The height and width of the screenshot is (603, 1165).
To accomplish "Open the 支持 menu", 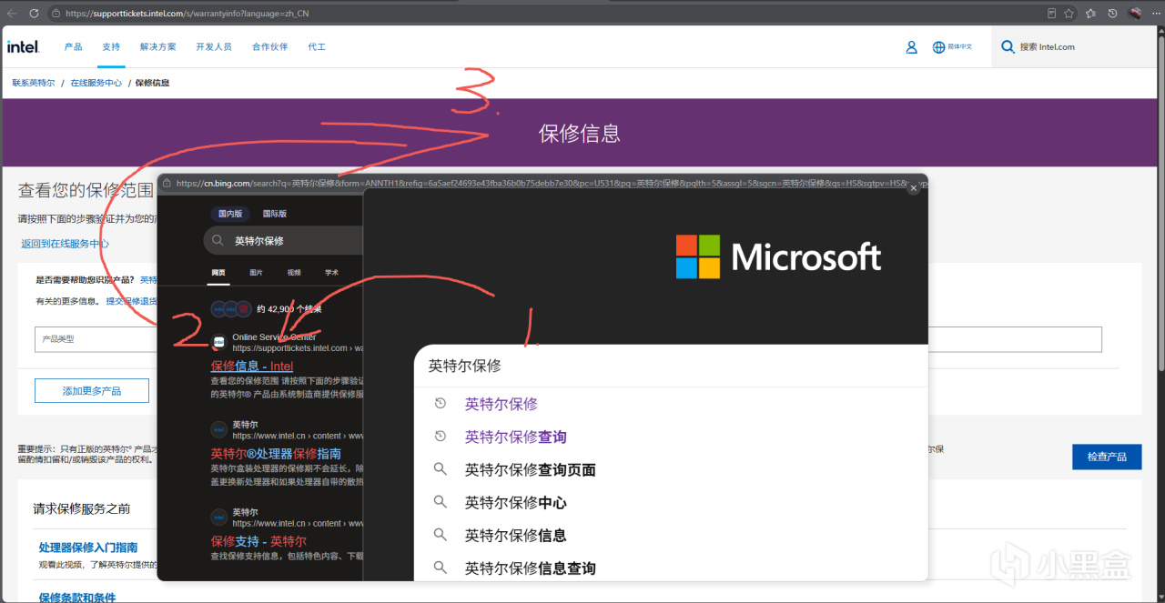I will (x=111, y=47).
